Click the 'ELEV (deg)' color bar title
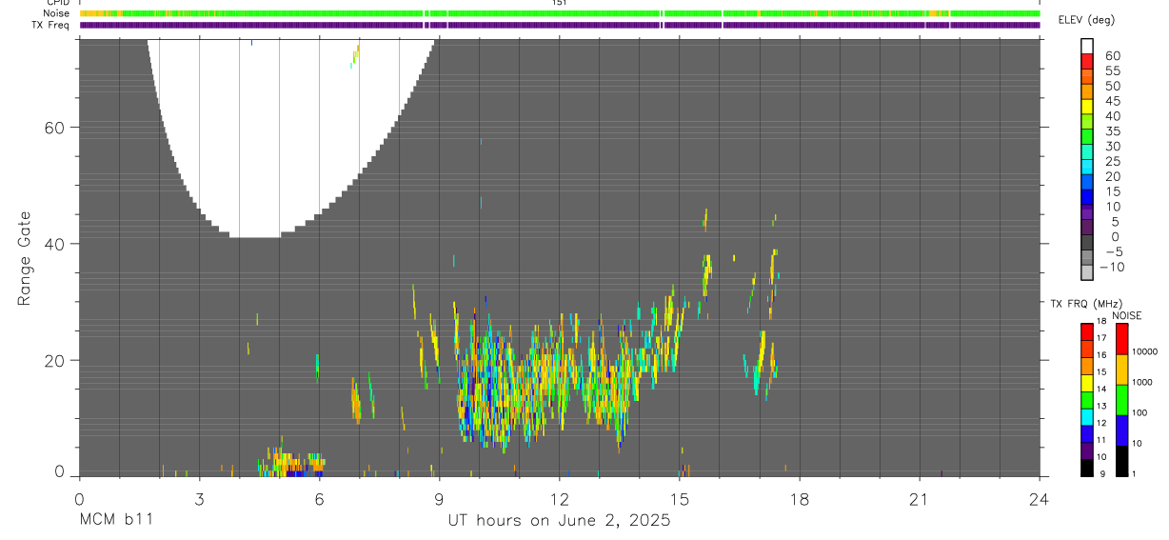Viewport: 1169px width, 540px height. coord(1086,20)
